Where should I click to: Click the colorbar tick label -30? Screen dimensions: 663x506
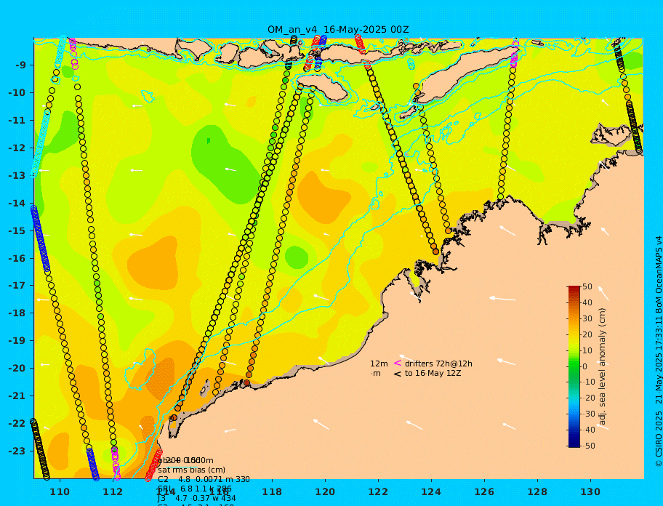589,414
